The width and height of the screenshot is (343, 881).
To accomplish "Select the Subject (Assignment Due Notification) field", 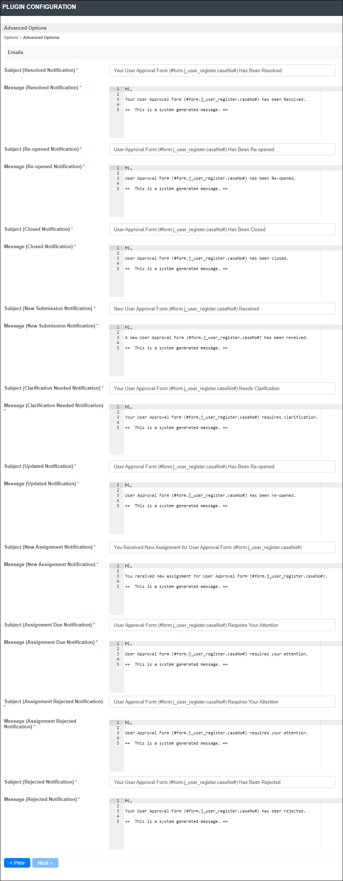I will 222,625.
